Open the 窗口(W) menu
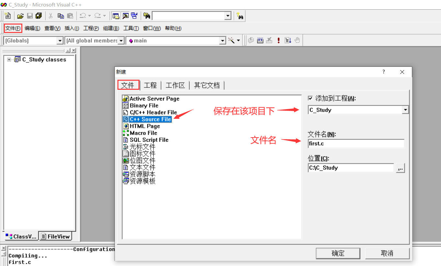Screen dimensions: 441x266 152,28
